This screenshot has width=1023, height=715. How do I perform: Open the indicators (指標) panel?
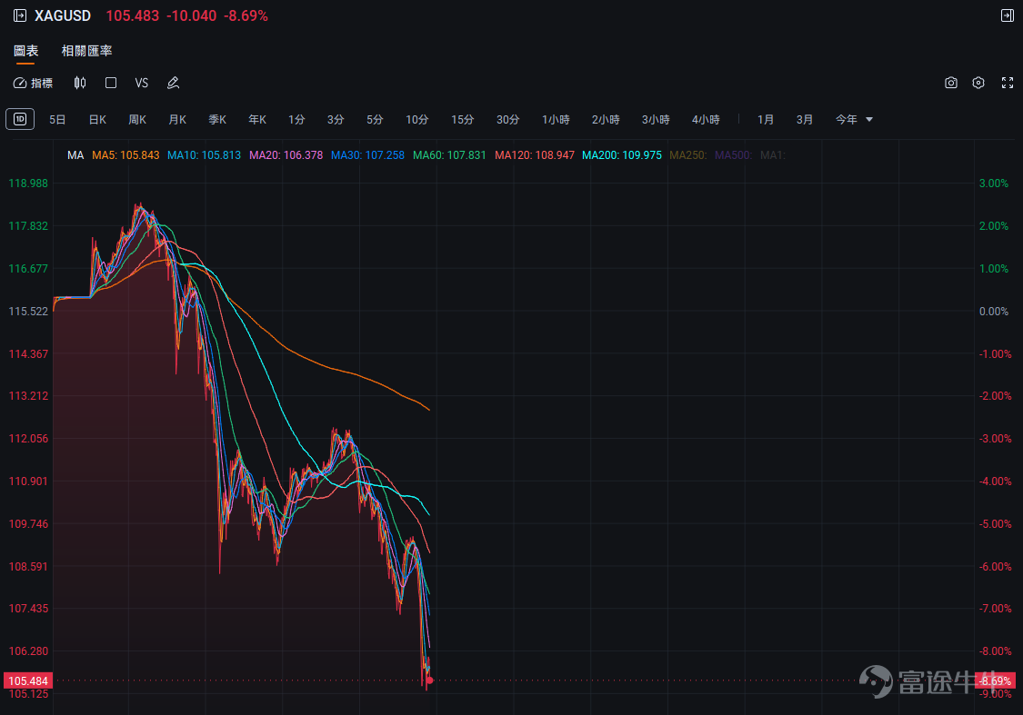tap(34, 83)
